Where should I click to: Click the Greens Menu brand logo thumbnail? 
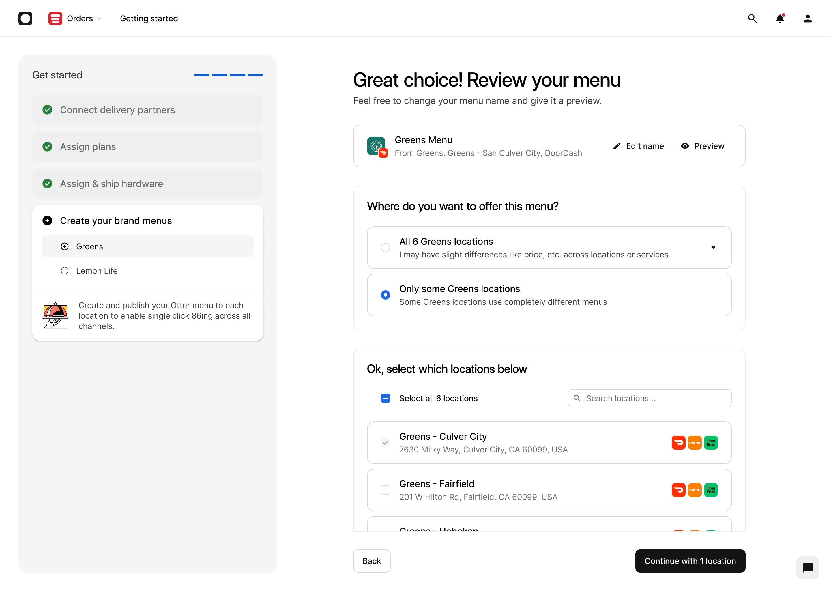coord(377,146)
